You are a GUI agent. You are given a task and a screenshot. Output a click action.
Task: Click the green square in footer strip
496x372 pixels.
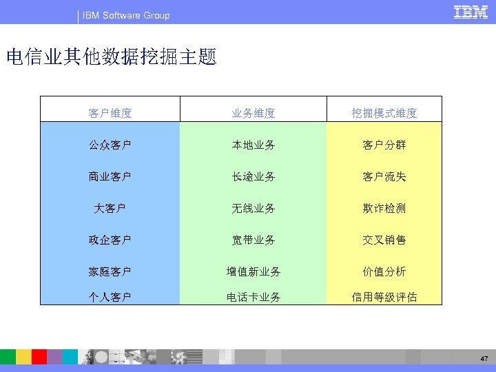tap(8, 357)
